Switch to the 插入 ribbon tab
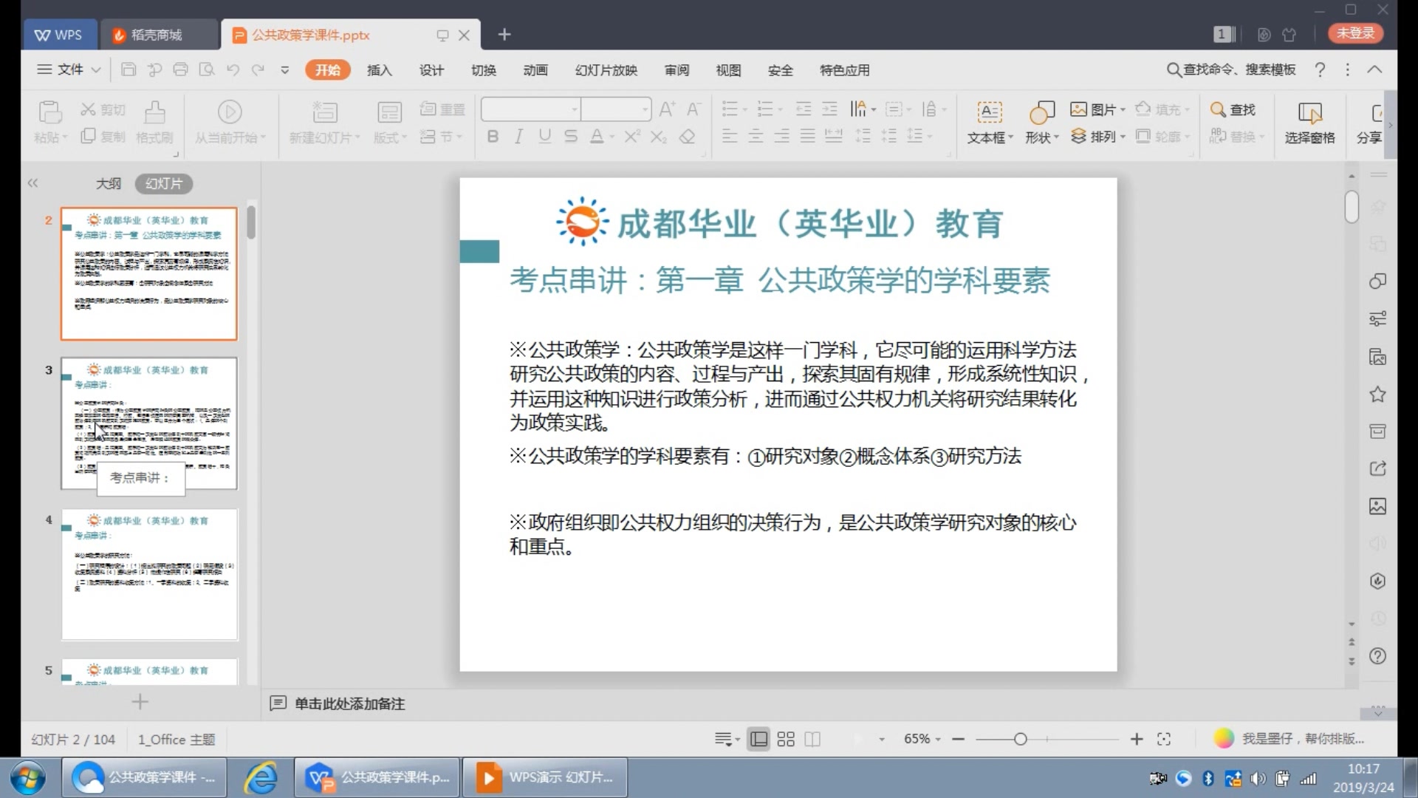The width and height of the screenshot is (1418, 798). point(379,70)
